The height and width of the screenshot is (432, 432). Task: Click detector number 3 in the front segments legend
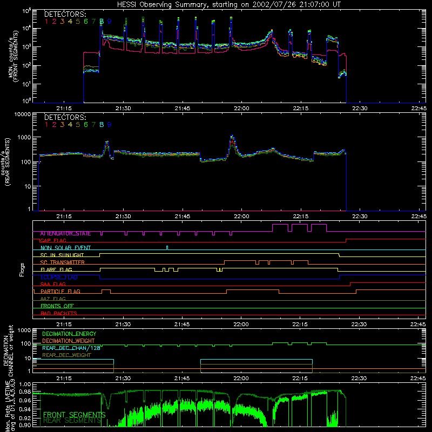click(62, 22)
